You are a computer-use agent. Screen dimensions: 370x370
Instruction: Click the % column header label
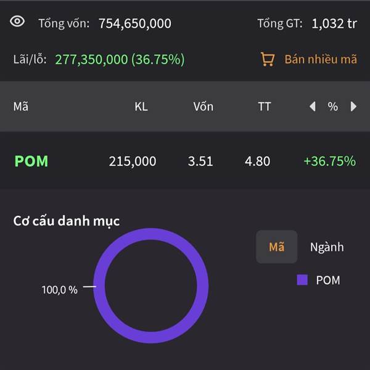tap(333, 107)
